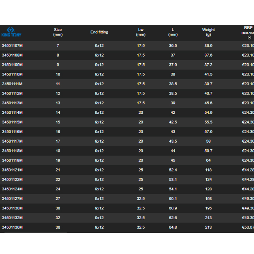
Task: Click L value 62.6 in 34501132M row
Action: click(x=173, y=218)
